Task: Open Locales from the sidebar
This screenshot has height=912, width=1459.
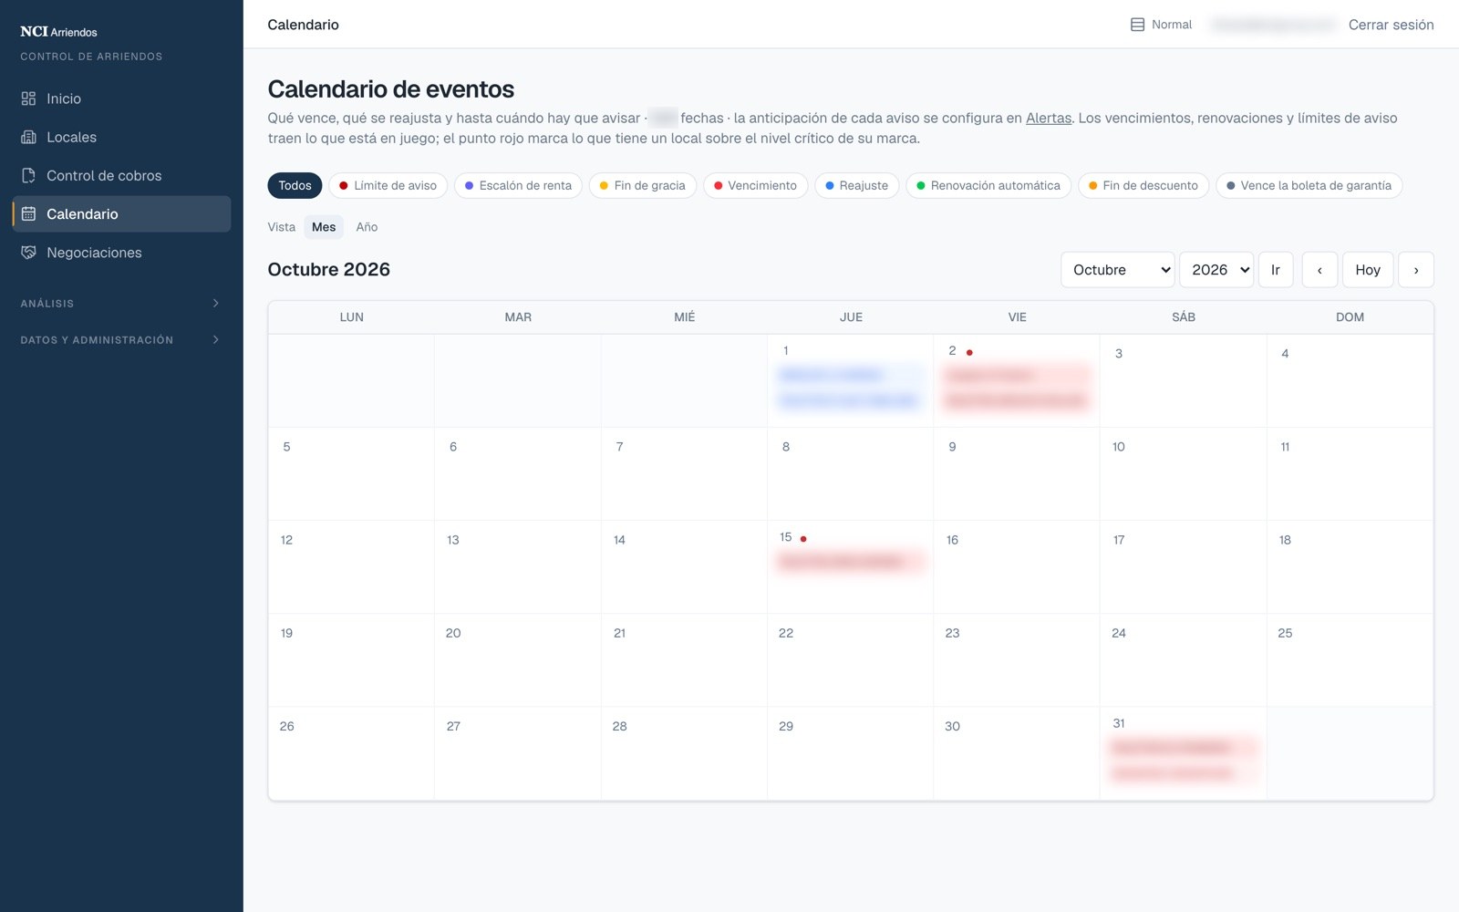Action: tap(121, 137)
